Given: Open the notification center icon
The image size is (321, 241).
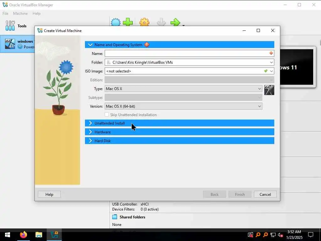Looking at the screenshot, I should 311,235.
